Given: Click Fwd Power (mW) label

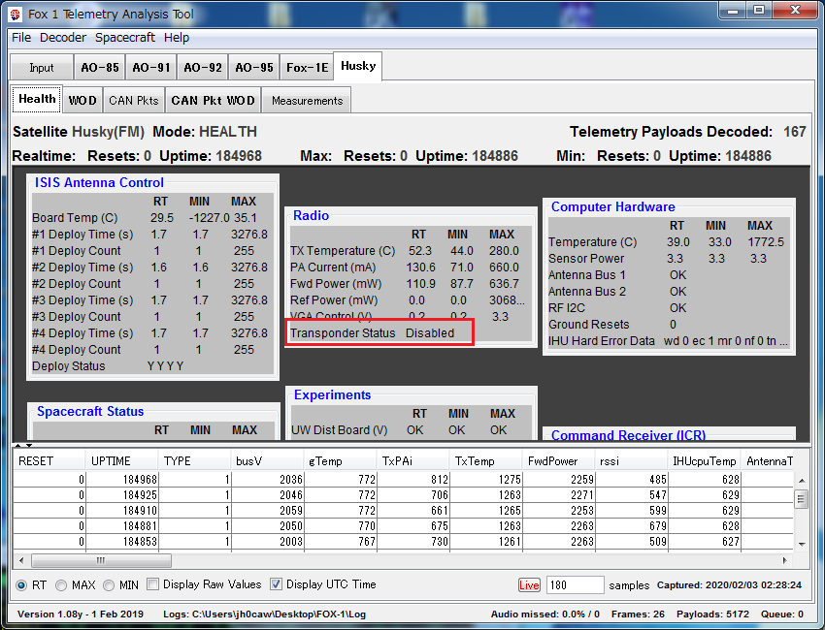Looking at the screenshot, I should 336,284.
